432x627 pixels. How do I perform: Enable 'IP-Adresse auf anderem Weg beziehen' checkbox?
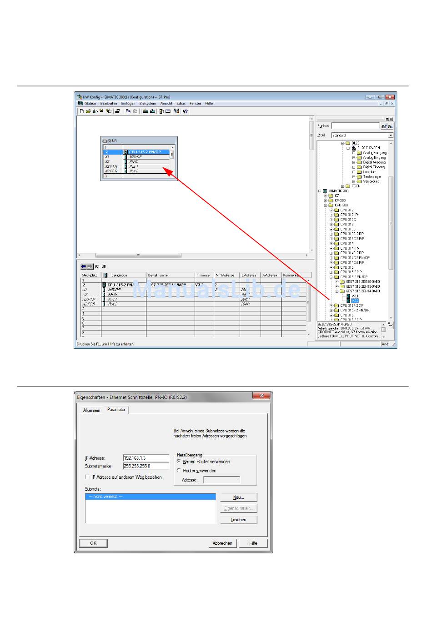tap(87, 477)
